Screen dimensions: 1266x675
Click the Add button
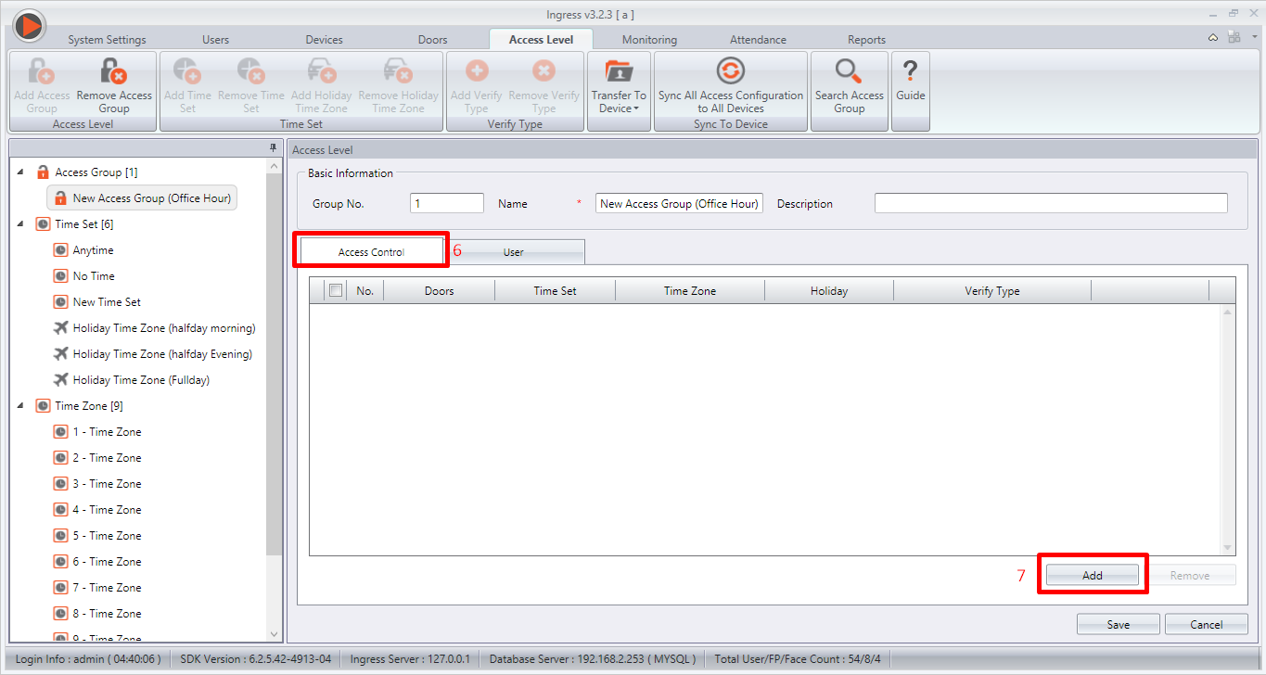[1093, 575]
